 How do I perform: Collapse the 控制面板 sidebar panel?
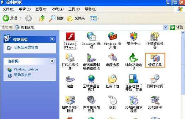point(52,39)
